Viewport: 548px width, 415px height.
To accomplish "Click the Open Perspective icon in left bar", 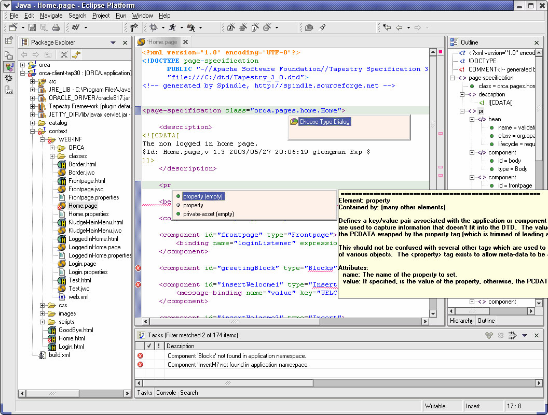I will click(x=9, y=41).
